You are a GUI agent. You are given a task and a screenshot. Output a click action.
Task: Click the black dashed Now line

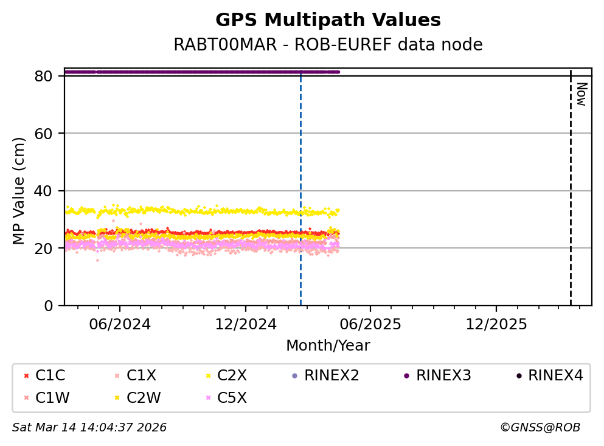(x=571, y=182)
